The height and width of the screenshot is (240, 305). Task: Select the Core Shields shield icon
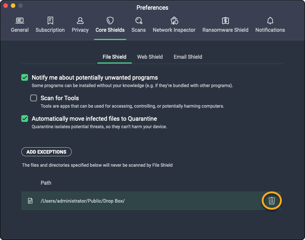[110, 21]
